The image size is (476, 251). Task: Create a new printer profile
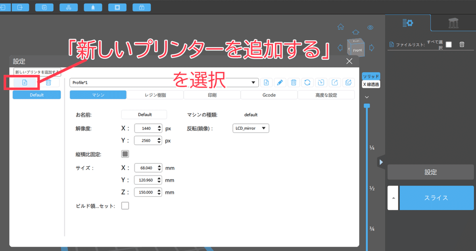[x=25, y=82]
